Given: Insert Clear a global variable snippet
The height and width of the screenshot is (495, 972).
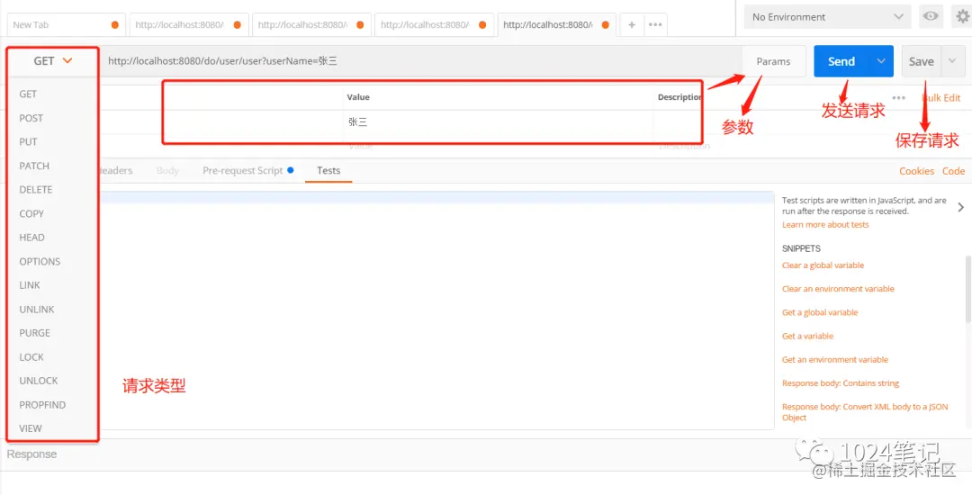Looking at the screenshot, I should click(x=823, y=265).
